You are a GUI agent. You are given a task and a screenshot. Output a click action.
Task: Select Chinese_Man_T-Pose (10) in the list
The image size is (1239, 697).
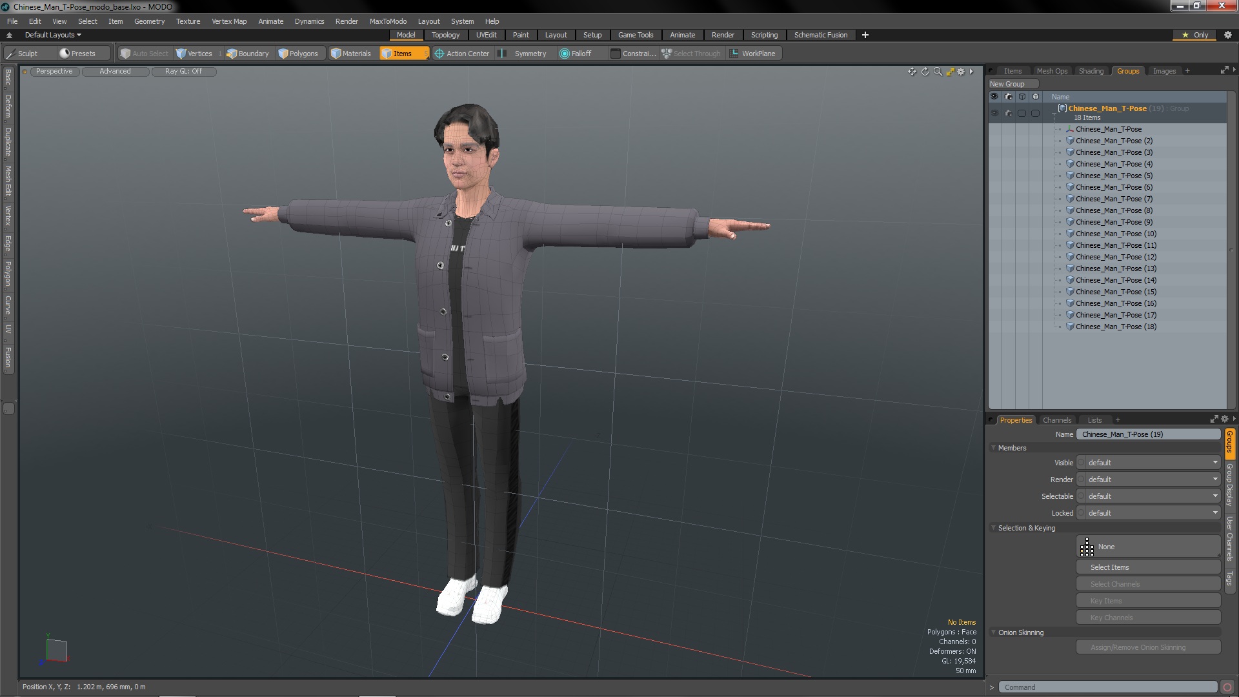coord(1116,234)
